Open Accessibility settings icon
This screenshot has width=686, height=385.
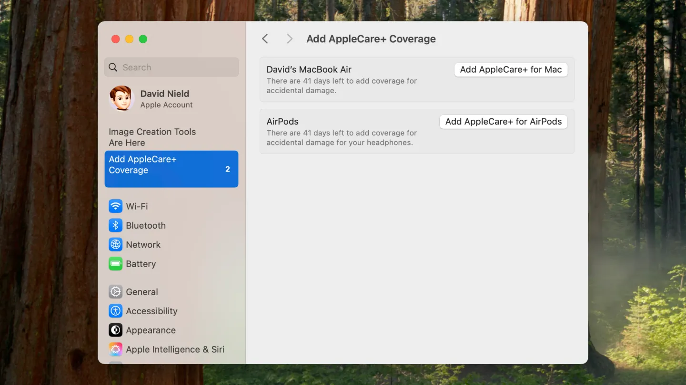point(115,311)
